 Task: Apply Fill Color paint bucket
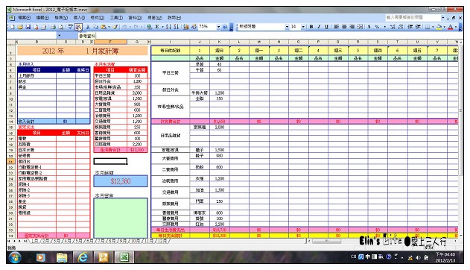[439, 27]
